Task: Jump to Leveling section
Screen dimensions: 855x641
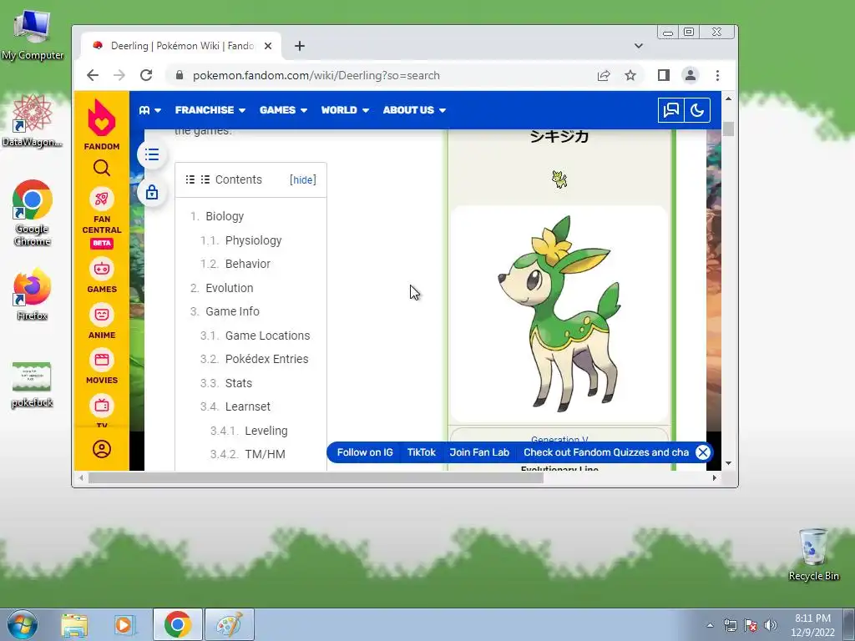Action: (x=266, y=431)
